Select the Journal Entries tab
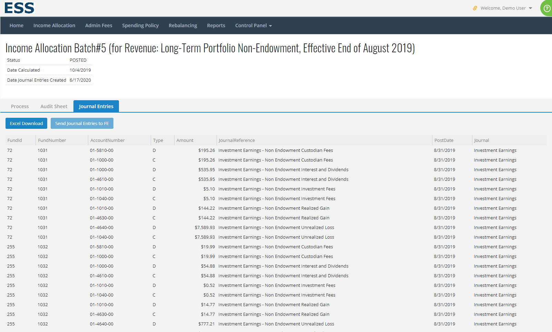The image size is (552, 332). 96,106
